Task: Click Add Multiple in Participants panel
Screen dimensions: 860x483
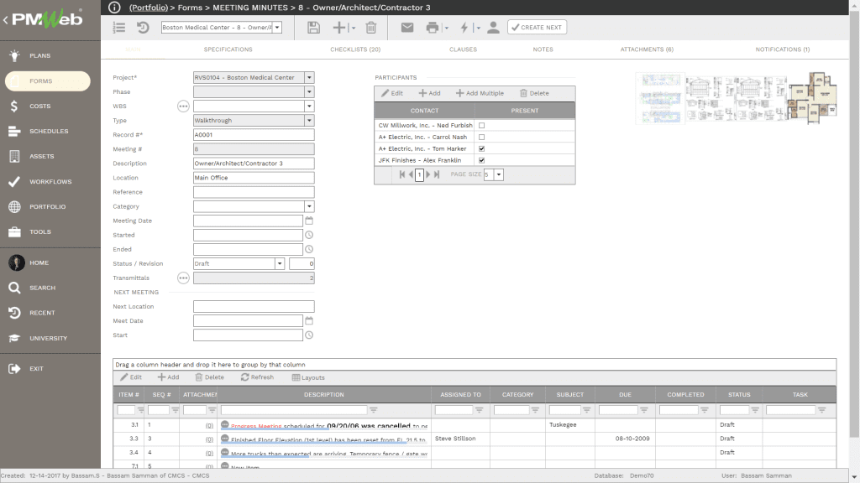Action: (480, 93)
